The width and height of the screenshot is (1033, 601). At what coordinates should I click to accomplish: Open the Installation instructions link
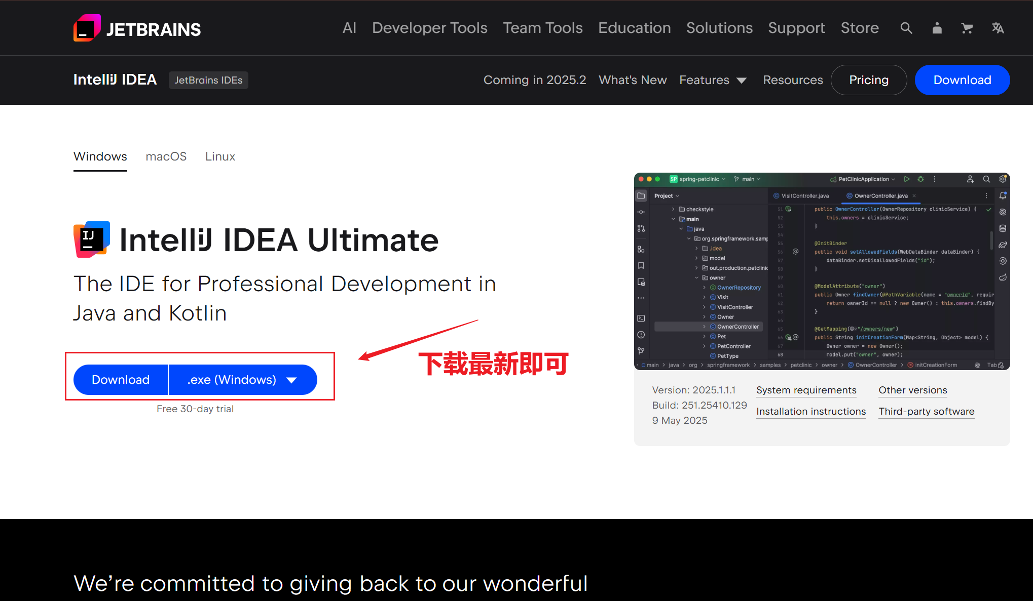810,412
